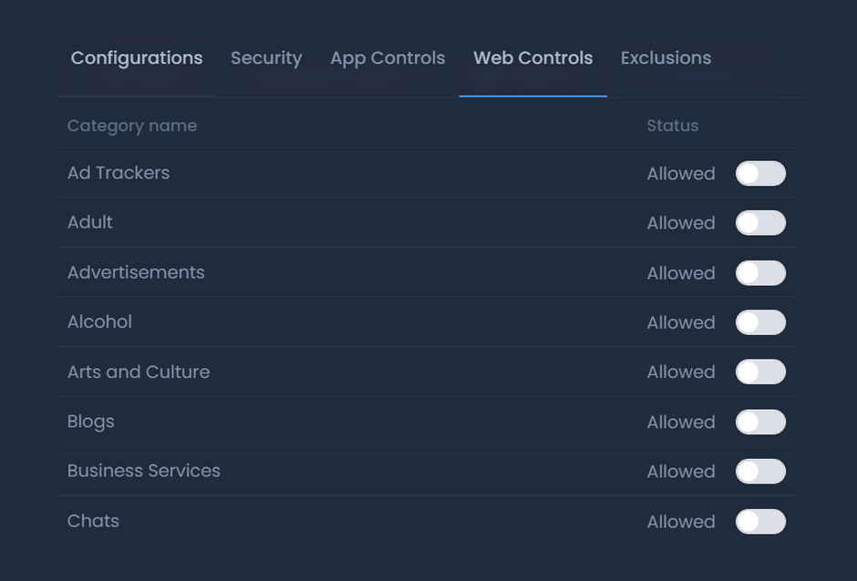
Task: Click the Allowed text next to Chats
Action: point(681,522)
